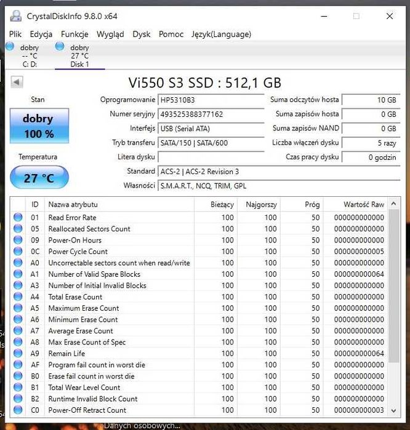Click the attribute list scrollbar thumb
Screen dimensions: 410x430
tap(393, 286)
